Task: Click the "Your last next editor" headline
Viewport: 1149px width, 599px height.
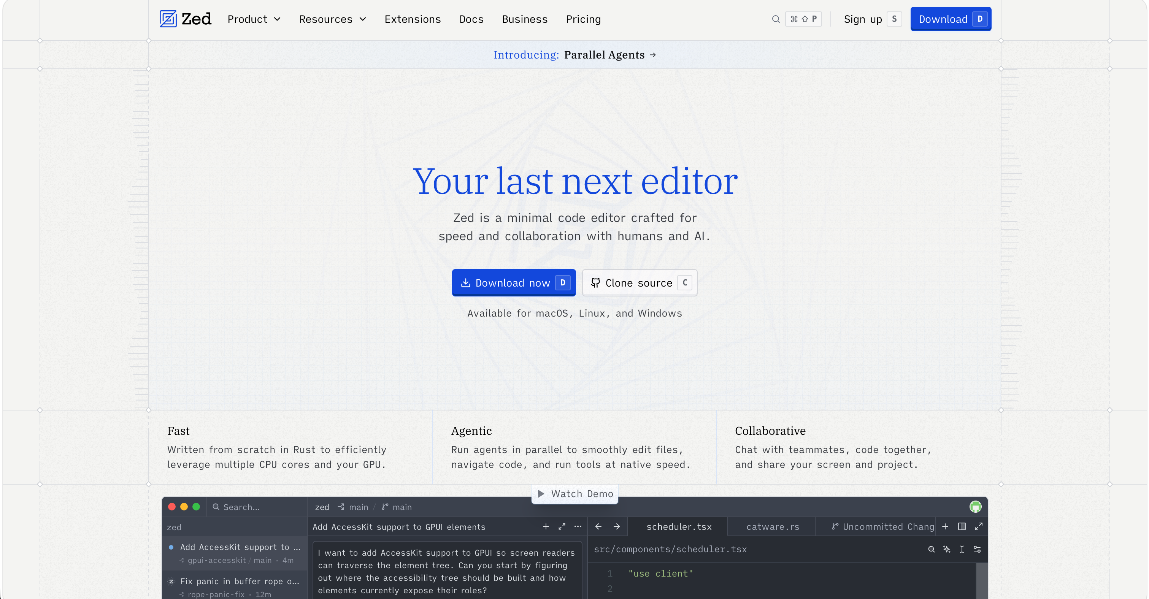Action: (575, 181)
